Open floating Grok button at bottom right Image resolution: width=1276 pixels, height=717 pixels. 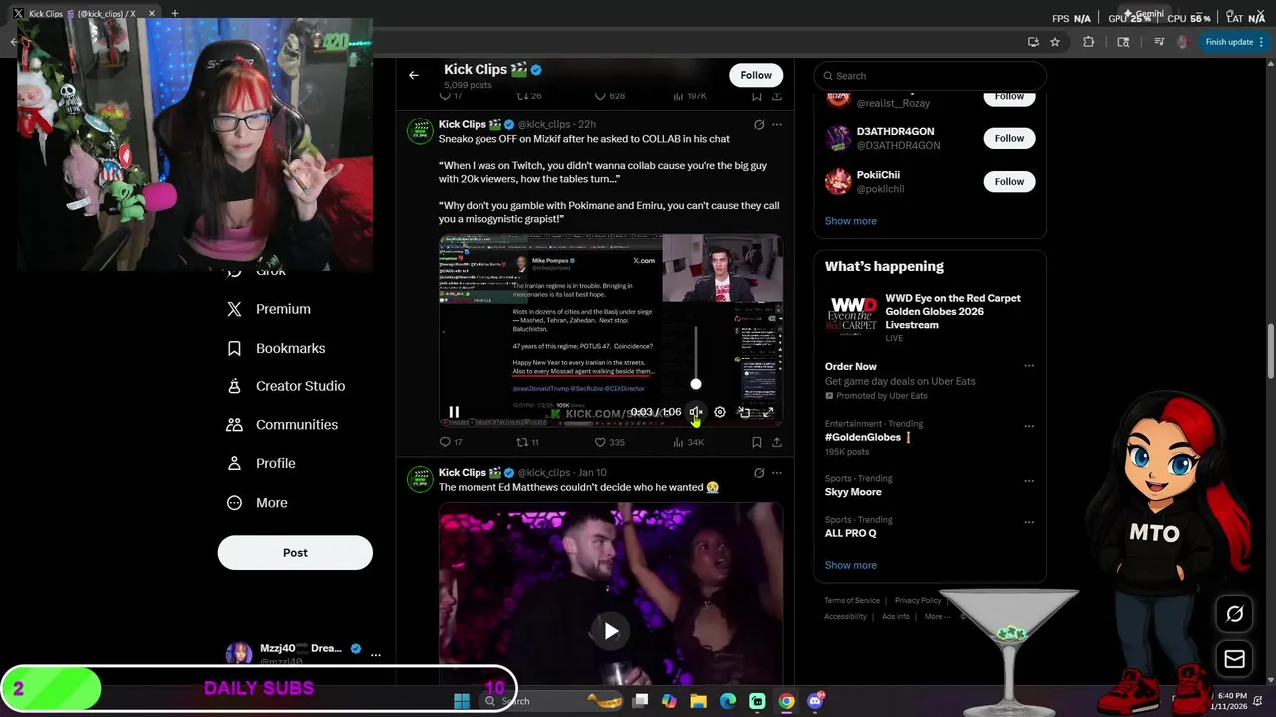pos(1234,614)
